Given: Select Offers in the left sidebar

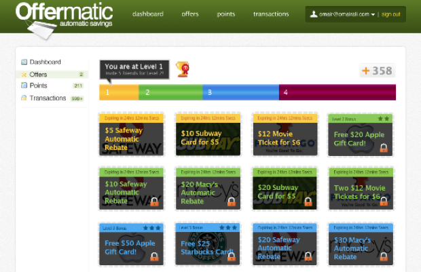Looking at the screenshot, I should tap(39, 74).
